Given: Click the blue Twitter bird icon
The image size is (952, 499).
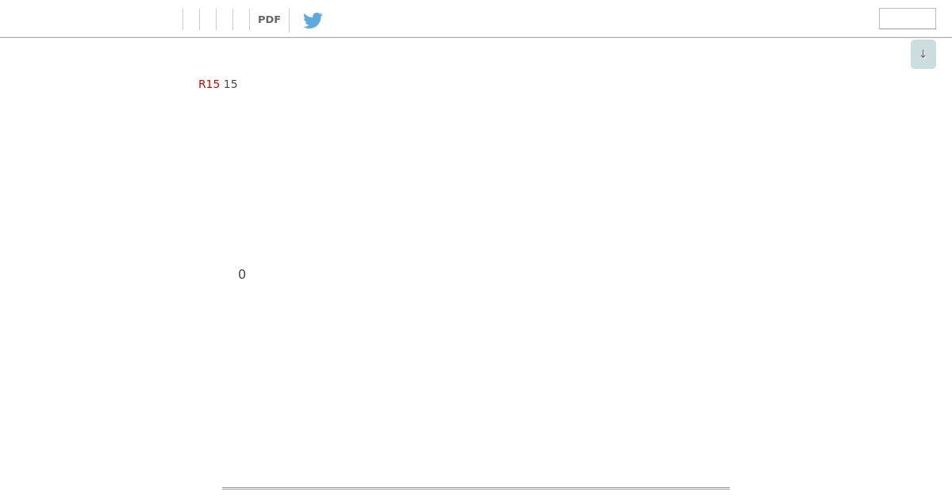Looking at the screenshot, I should click(x=313, y=20).
